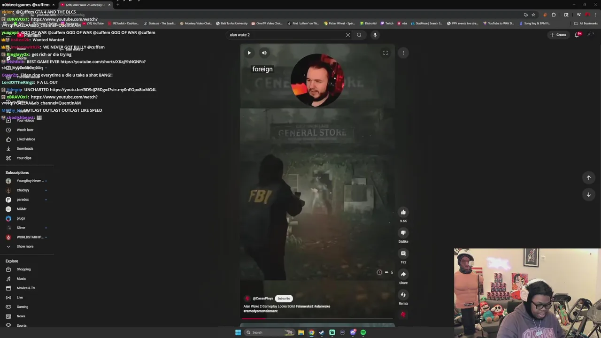Subscribe to @CasasPlays
Image resolution: width=601 pixels, height=338 pixels.
coord(284,299)
